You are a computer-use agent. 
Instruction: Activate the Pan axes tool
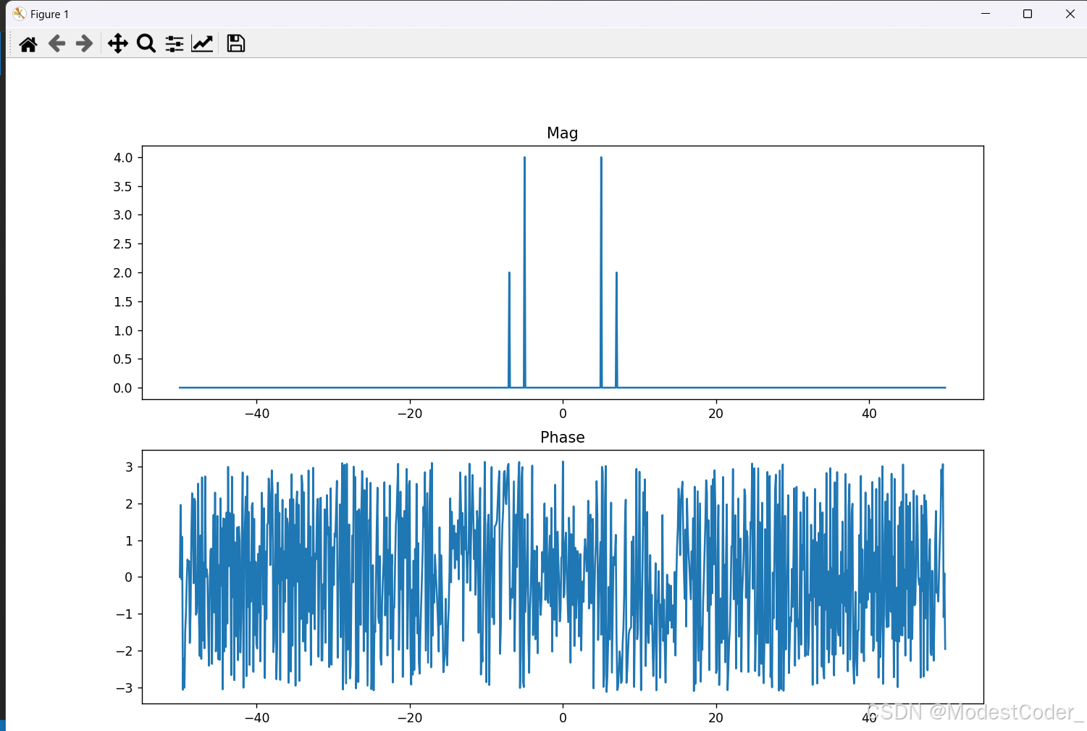point(118,44)
